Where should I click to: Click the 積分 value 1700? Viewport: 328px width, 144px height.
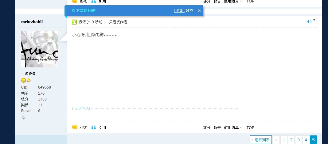pos(42,99)
